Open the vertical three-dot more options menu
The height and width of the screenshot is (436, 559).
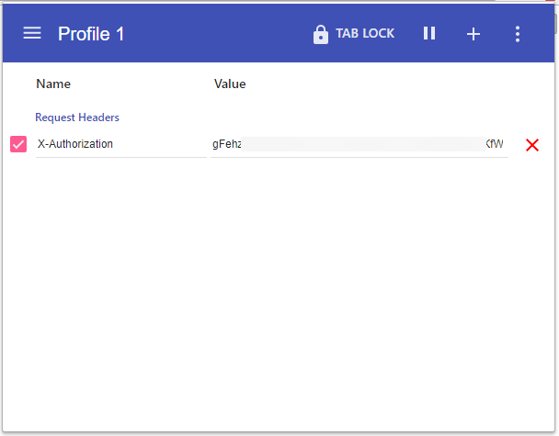(x=518, y=34)
